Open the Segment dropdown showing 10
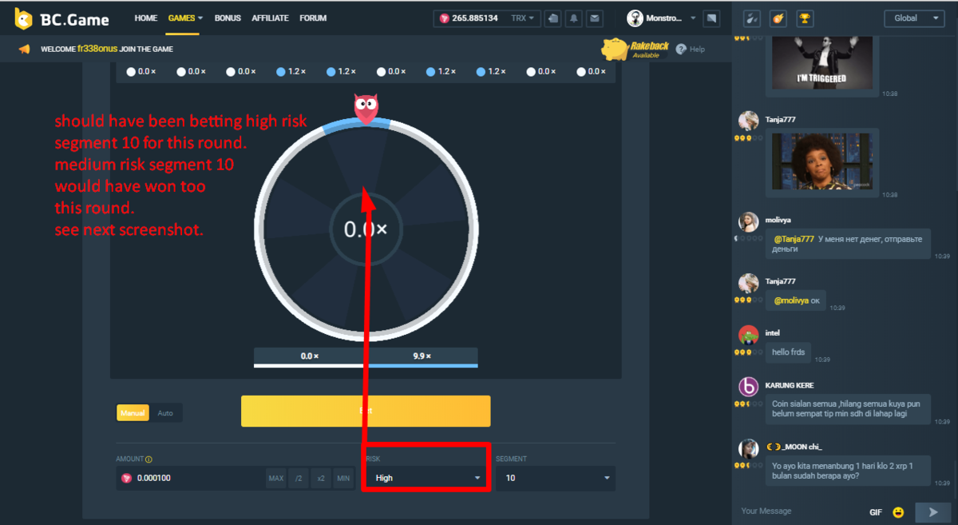958x525 pixels. click(x=555, y=478)
